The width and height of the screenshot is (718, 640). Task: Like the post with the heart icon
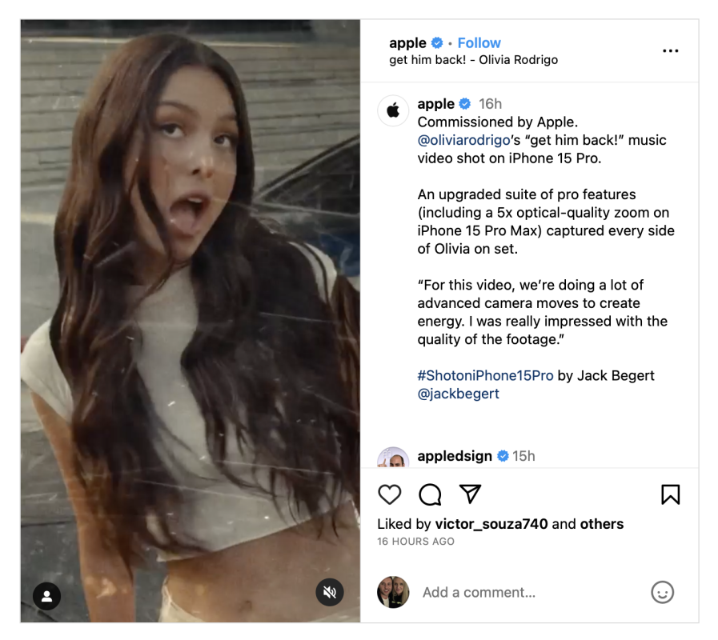390,494
